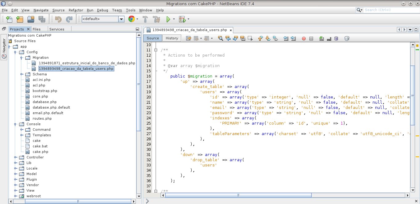Image resolution: width=420 pixels, height=204 pixels.
Task: Click the Undo arrow icon
Action: coord(58,19)
